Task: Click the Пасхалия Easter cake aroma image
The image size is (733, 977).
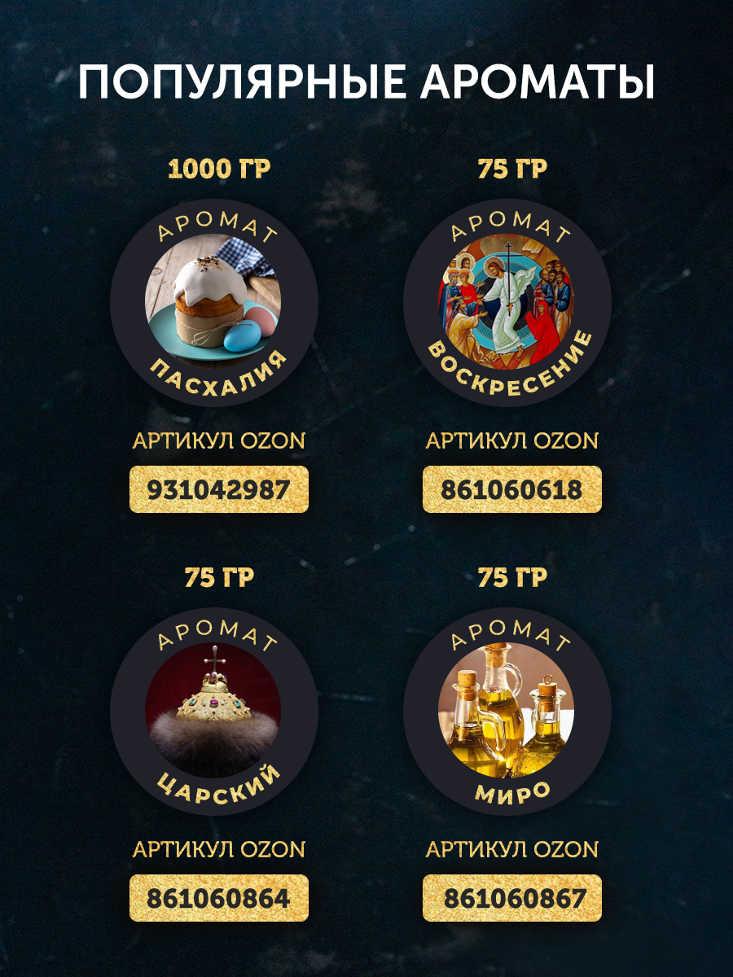Action: coord(213,302)
